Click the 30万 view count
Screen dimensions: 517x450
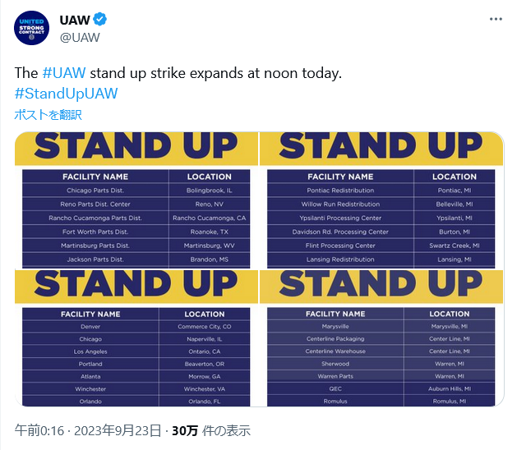(x=185, y=430)
